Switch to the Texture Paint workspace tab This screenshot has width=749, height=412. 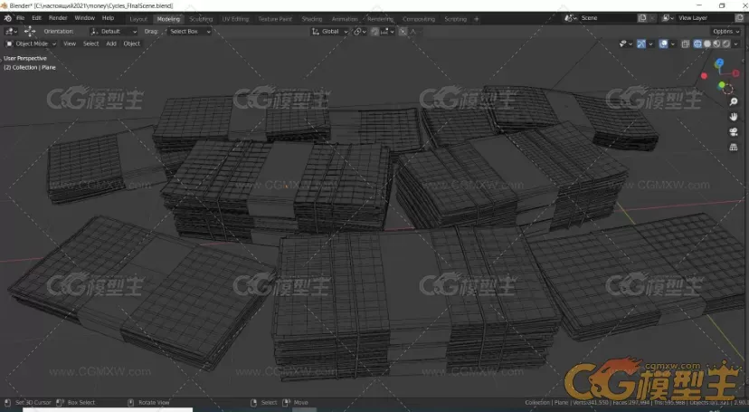(x=275, y=19)
